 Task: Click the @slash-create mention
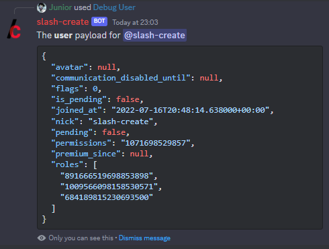click(154, 36)
